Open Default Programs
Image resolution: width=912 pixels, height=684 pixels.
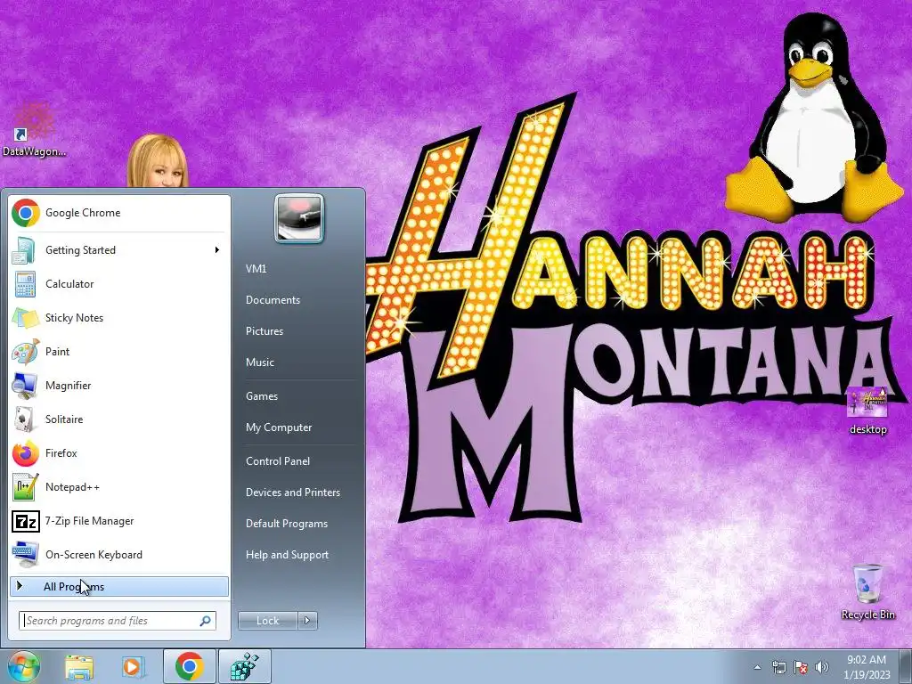click(x=287, y=524)
